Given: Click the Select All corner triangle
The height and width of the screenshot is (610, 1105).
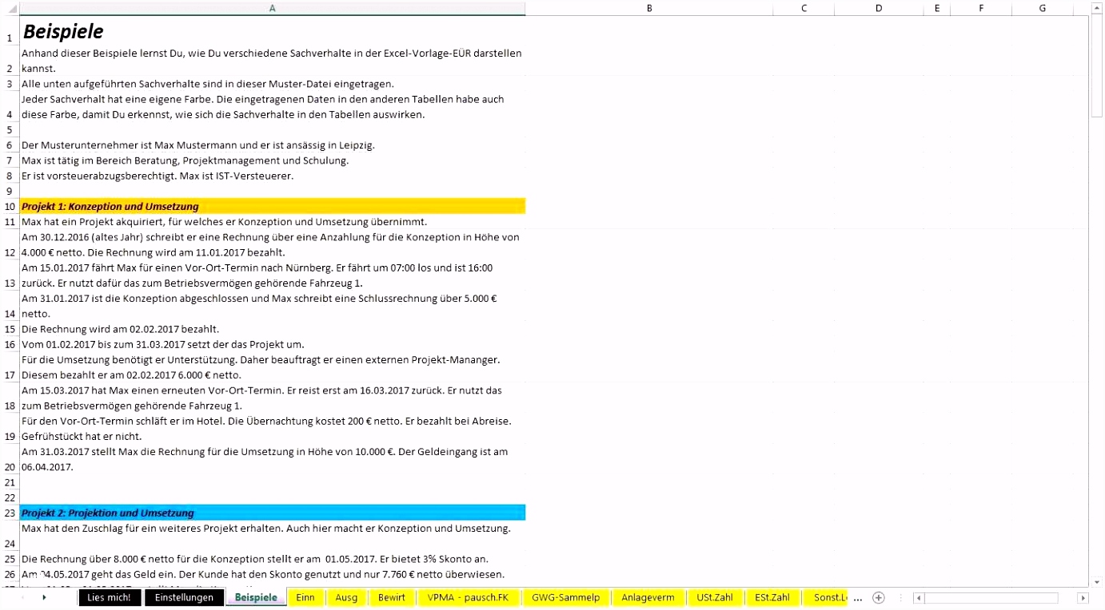Looking at the screenshot, I should click(x=10, y=8).
